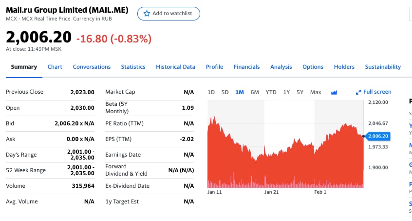Image resolution: width=412 pixels, height=221 pixels.
Task: Click the At close: 11:49PM MSK text
Action: coord(34,49)
